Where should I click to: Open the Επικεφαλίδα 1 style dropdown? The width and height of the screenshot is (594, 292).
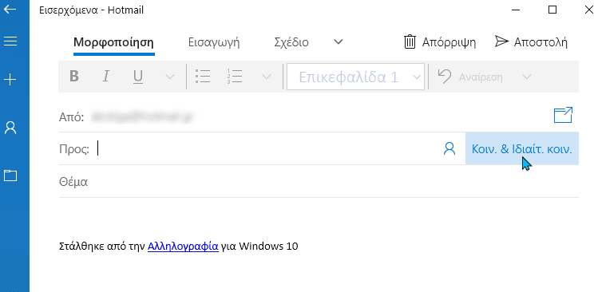(x=355, y=77)
